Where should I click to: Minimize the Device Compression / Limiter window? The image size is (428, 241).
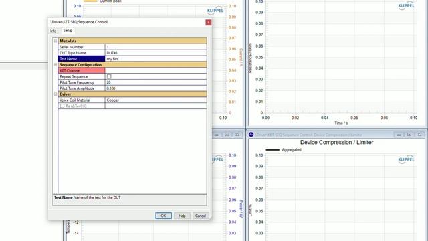pyautogui.click(x=399, y=135)
